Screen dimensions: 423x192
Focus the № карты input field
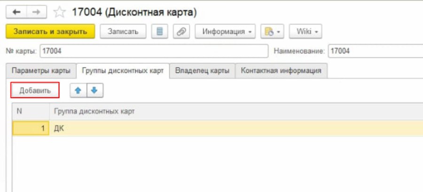pyautogui.click(x=154, y=51)
